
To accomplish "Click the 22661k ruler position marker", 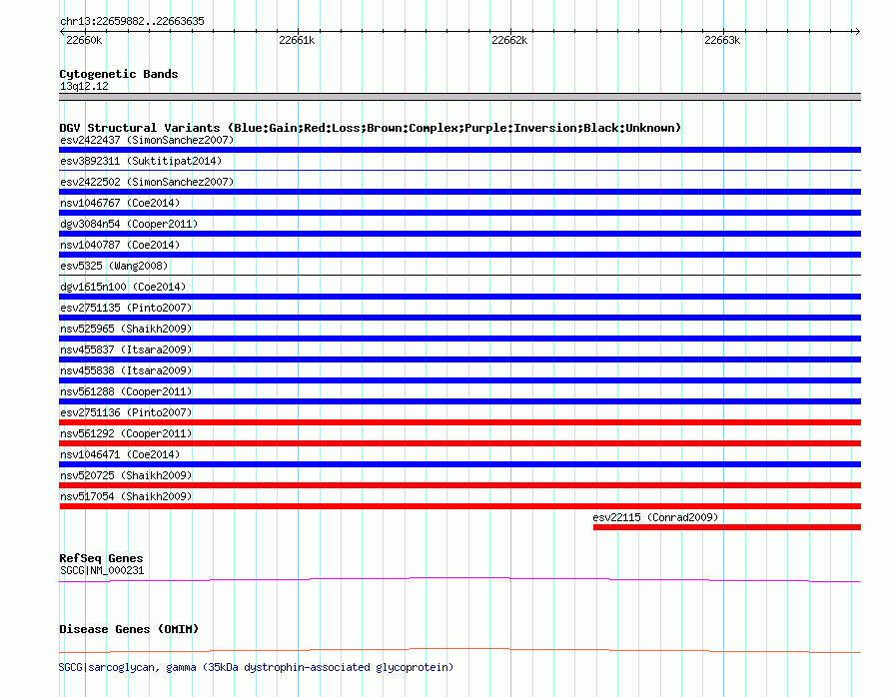I will pyautogui.click(x=297, y=40).
